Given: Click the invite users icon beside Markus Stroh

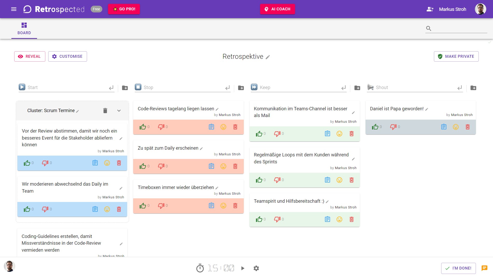Looking at the screenshot, I should [430, 9].
